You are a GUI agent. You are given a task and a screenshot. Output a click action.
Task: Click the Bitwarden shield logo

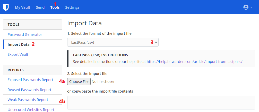pyautogui.click(x=6, y=7)
